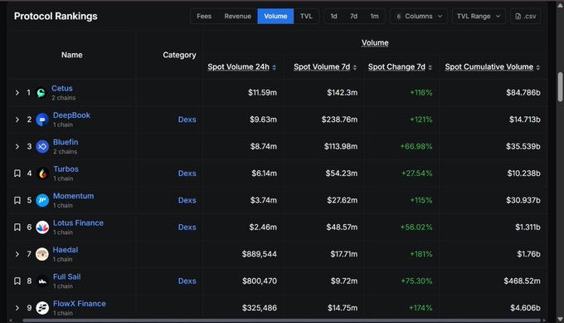Click the Volume column group header
Screen dimensions: 564x323
375,43
